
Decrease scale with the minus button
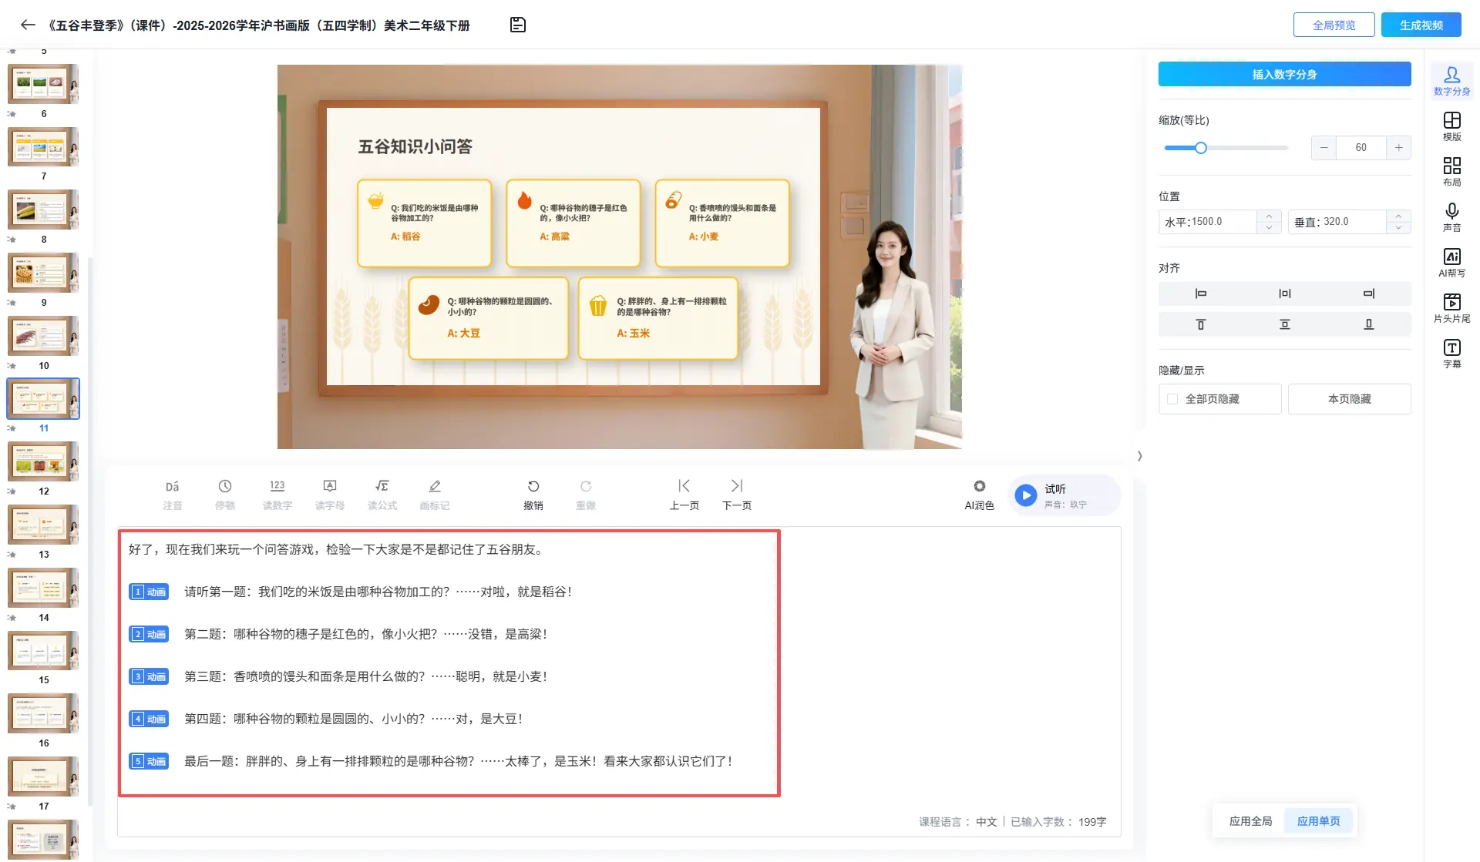(x=1324, y=148)
